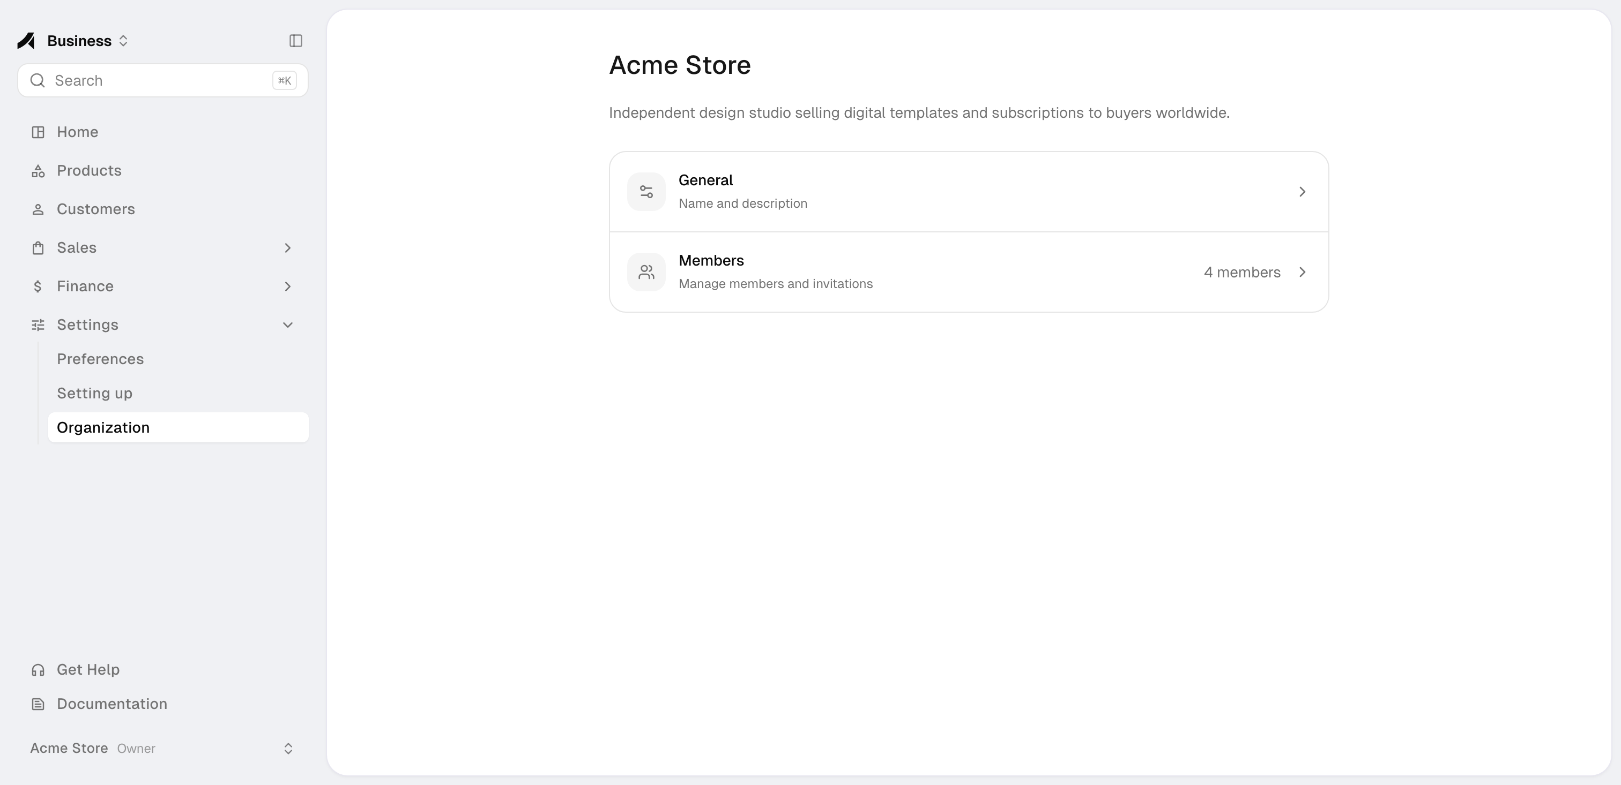
Task: Click the Documentation page icon
Action: (38, 704)
